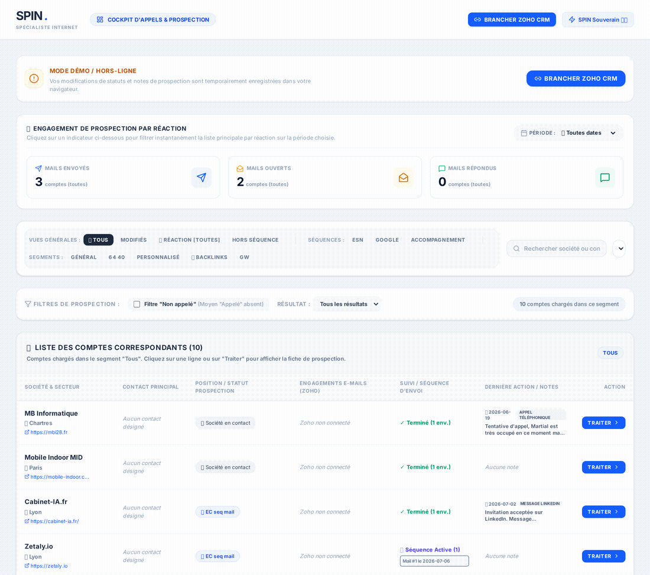Select the PERSONNALISÉ segment
This screenshot has width=650, height=575.
coord(158,257)
